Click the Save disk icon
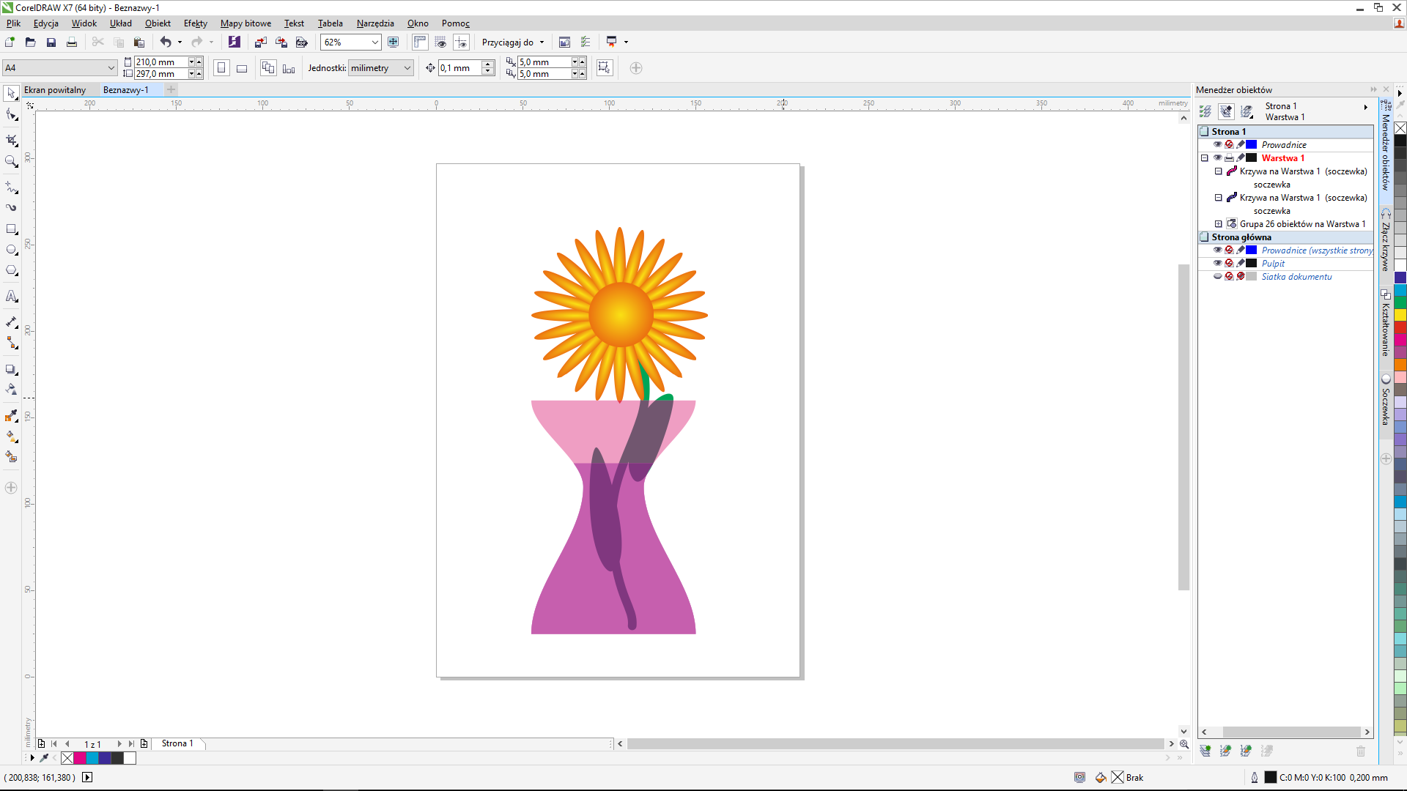The width and height of the screenshot is (1407, 791). click(x=51, y=42)
